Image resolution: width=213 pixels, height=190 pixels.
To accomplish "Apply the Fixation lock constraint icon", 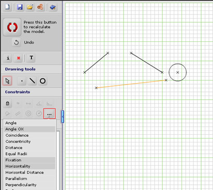I will (x=7, y=103).
